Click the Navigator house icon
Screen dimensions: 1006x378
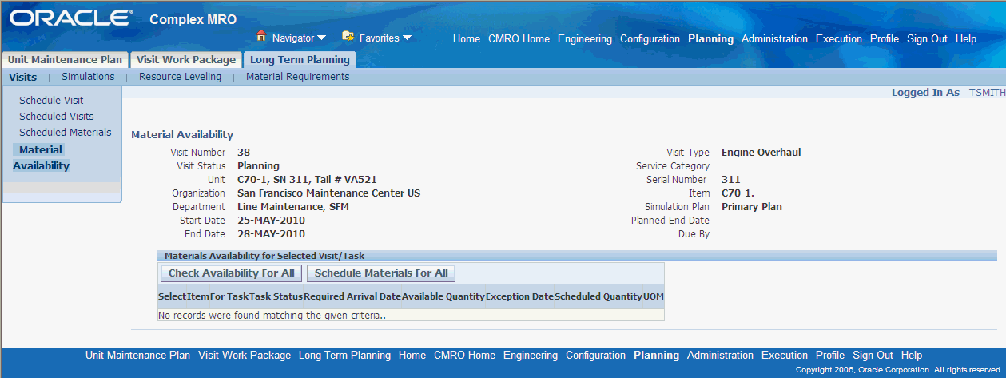pyautogui.click(x=260, y=37)
